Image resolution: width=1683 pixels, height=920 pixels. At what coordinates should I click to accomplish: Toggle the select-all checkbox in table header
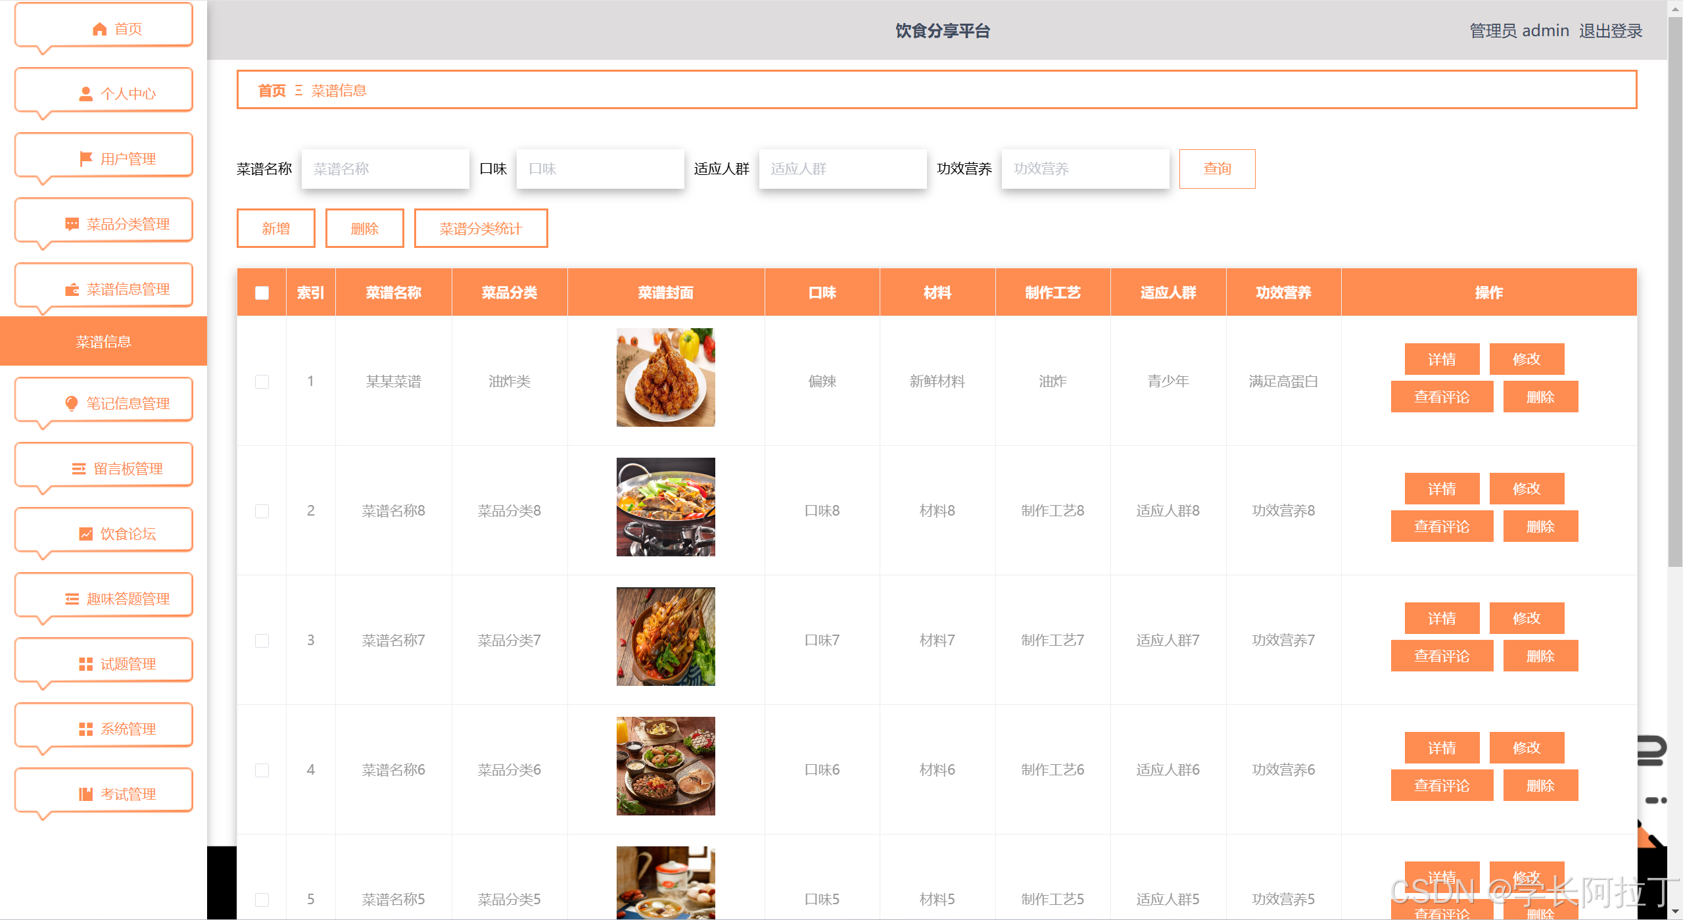[262, 293]
